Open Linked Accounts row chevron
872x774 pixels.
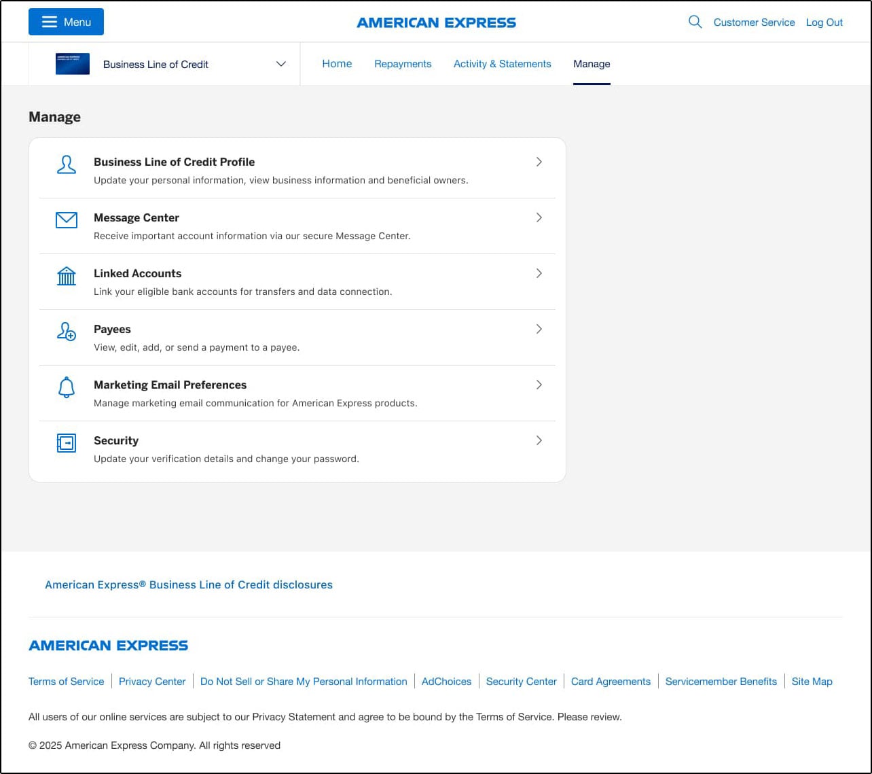click(x=539, y=273)
